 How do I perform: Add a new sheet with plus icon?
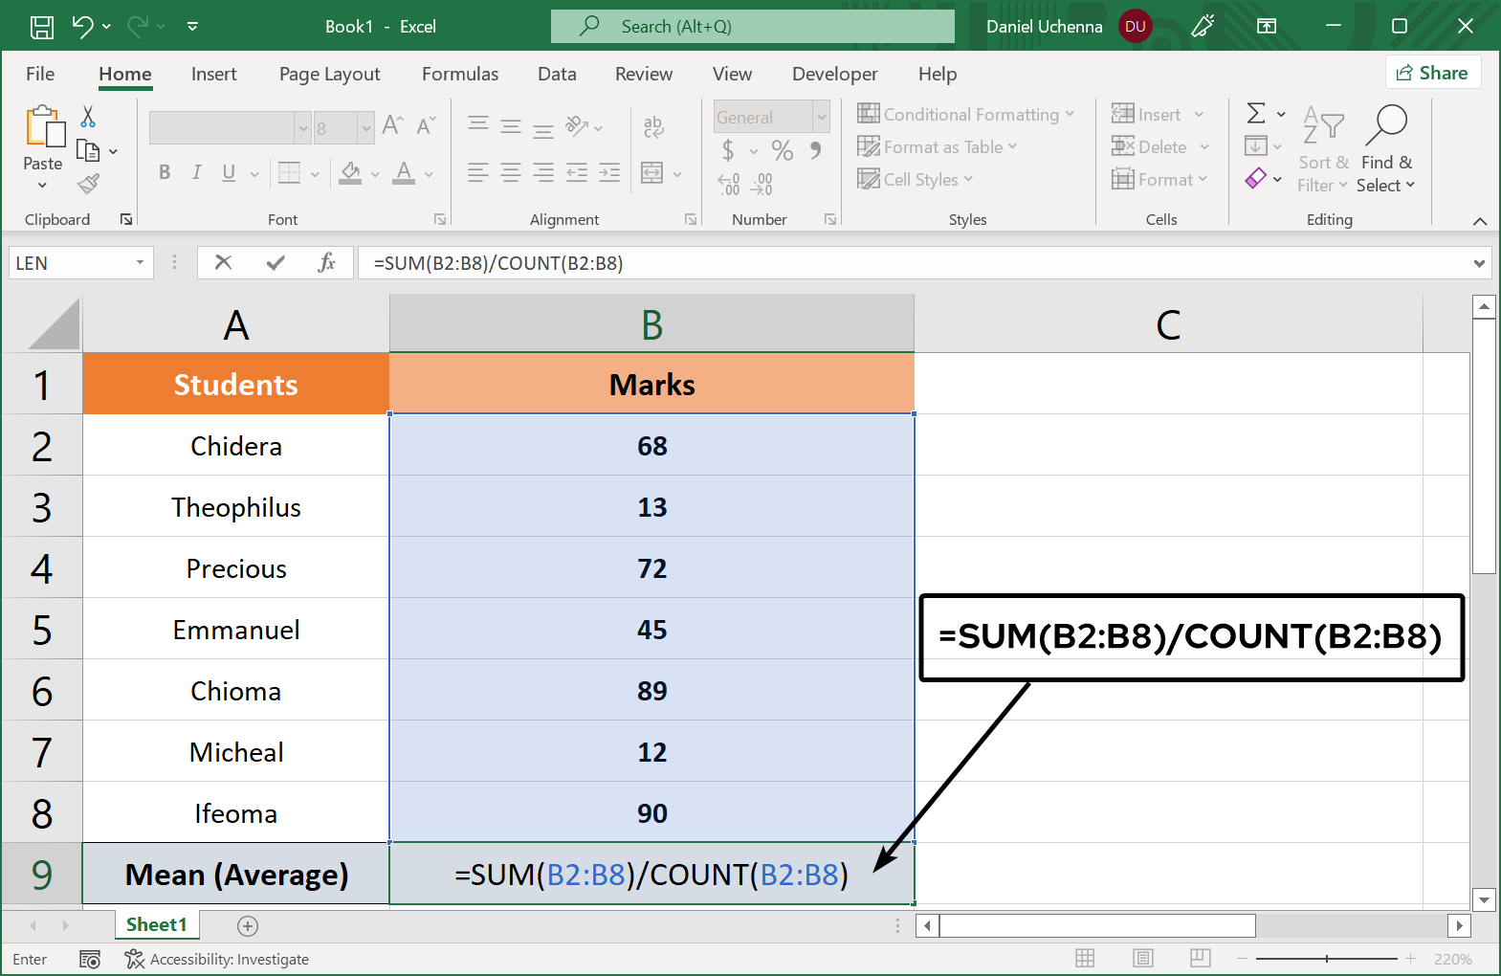[x=248, y=925]
